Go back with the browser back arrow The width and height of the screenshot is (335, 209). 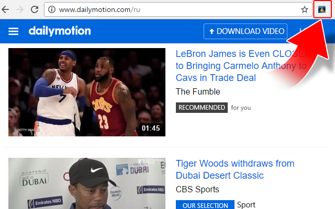(5, 9)
